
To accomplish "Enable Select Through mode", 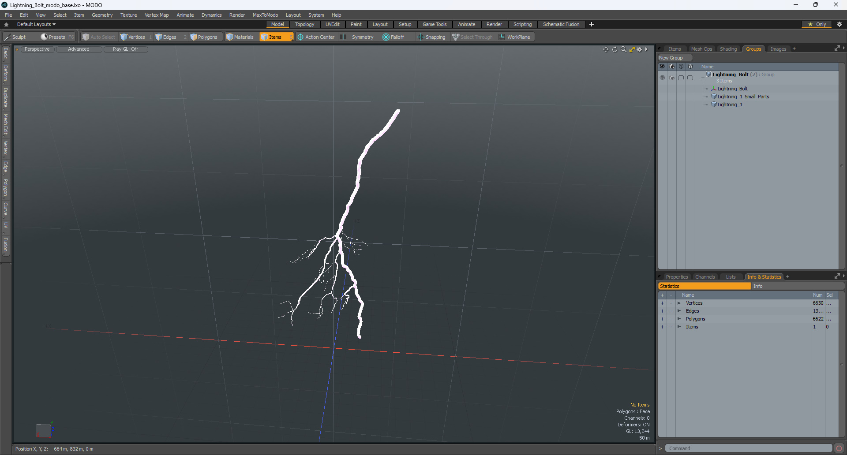I will [x=472, y=37].
